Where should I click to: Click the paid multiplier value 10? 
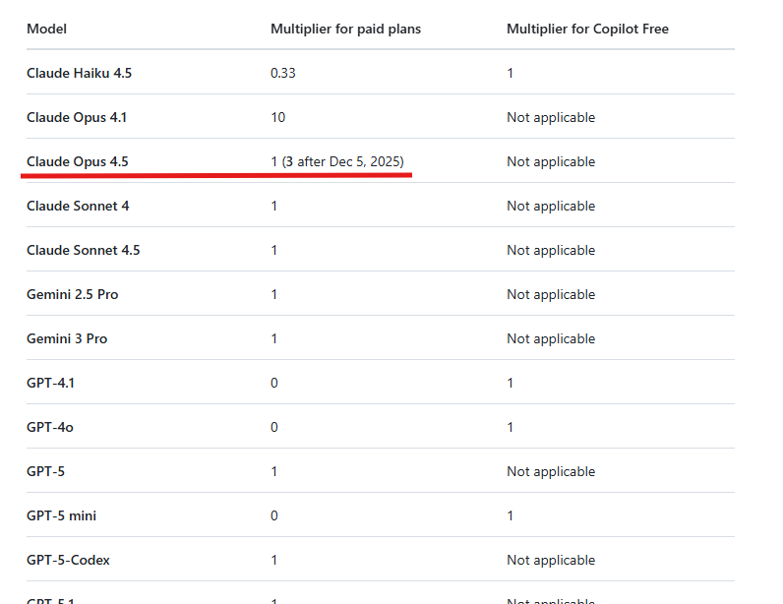click(x=278, y=117)
